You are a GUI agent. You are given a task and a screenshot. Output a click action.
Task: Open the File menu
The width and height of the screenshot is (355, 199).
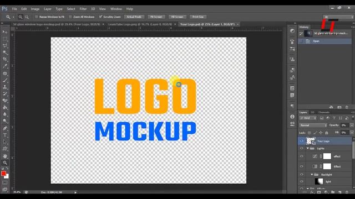click(14, 9)
